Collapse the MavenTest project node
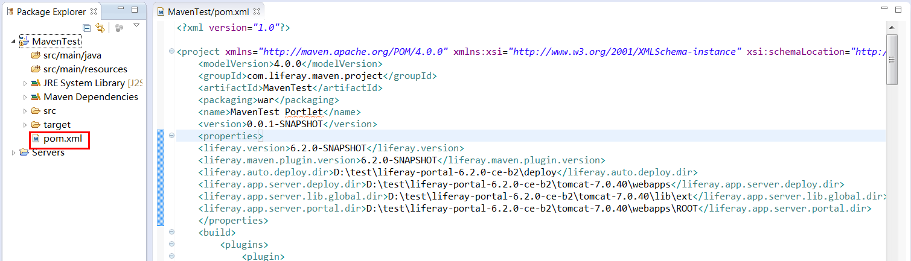This screenshot has height=261, width=911. (14, 42)
